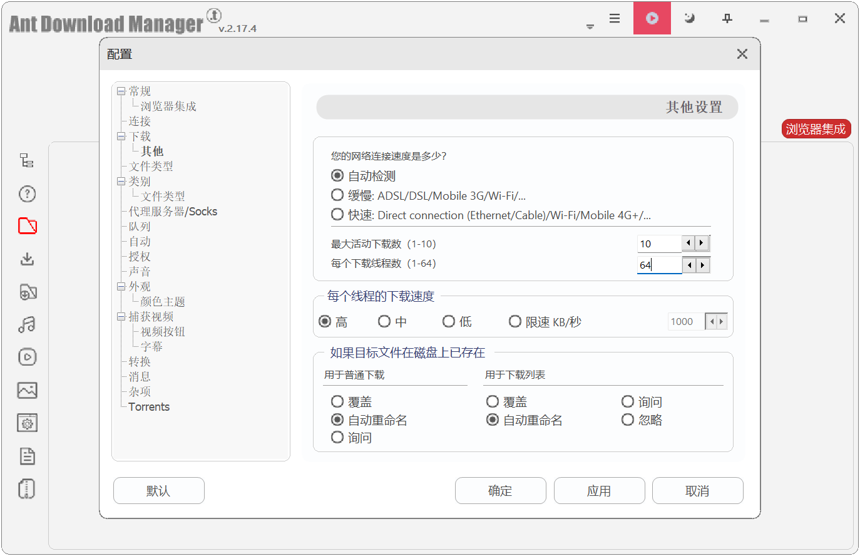Toggle the night mode moon icon

[690, 18]
